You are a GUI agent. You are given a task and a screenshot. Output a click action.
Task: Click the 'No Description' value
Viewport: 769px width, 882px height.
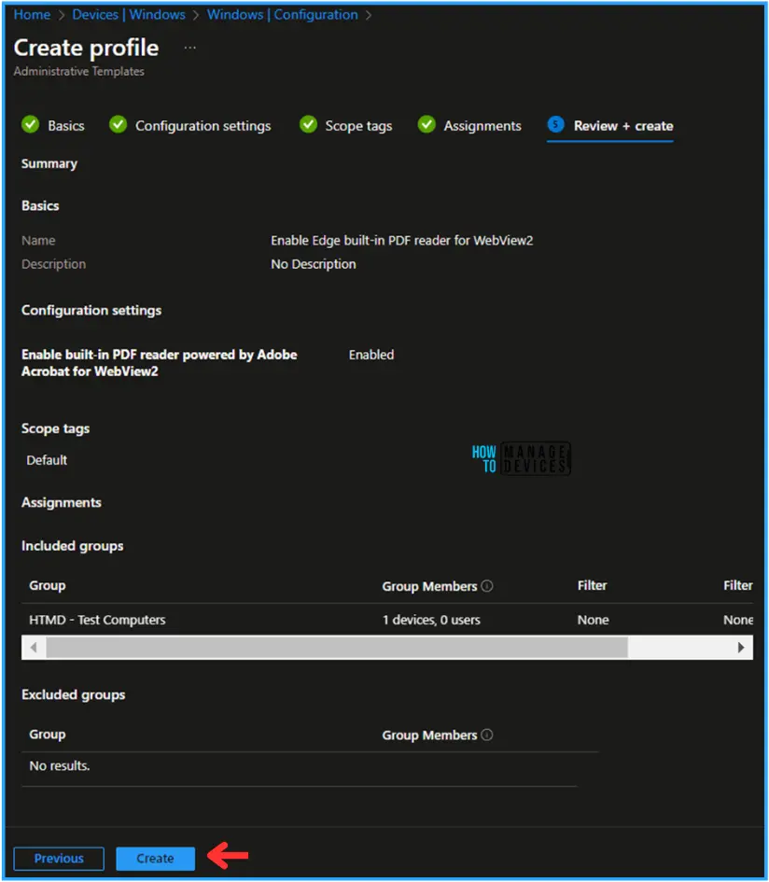[314, 264]
